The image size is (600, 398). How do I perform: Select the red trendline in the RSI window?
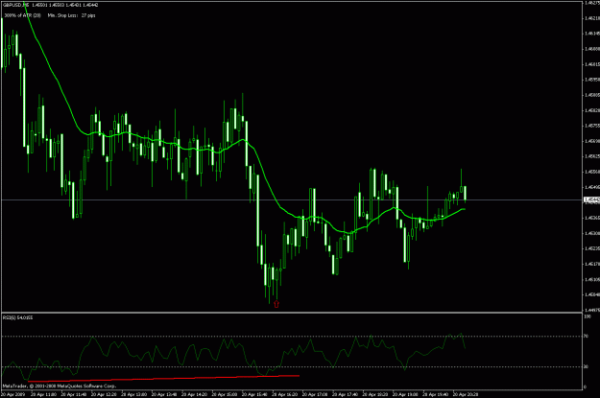164,379
